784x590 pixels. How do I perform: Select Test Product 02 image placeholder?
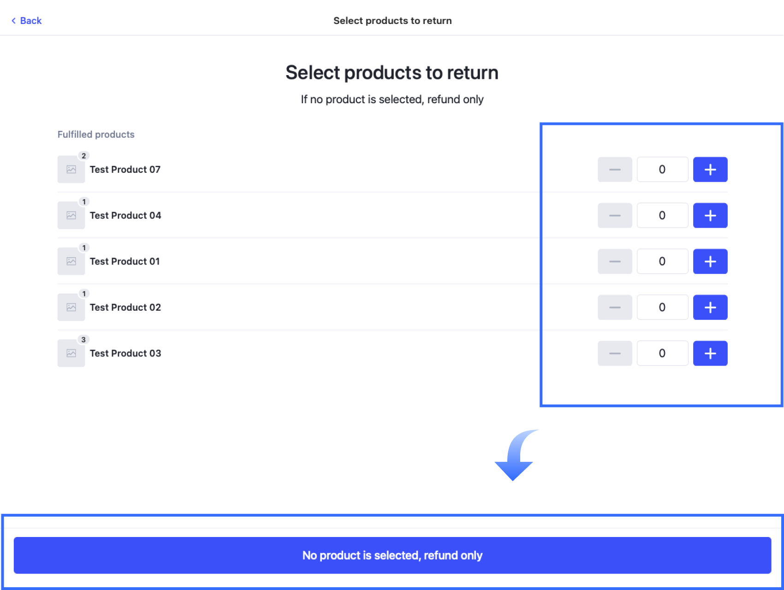click(71, 307)
